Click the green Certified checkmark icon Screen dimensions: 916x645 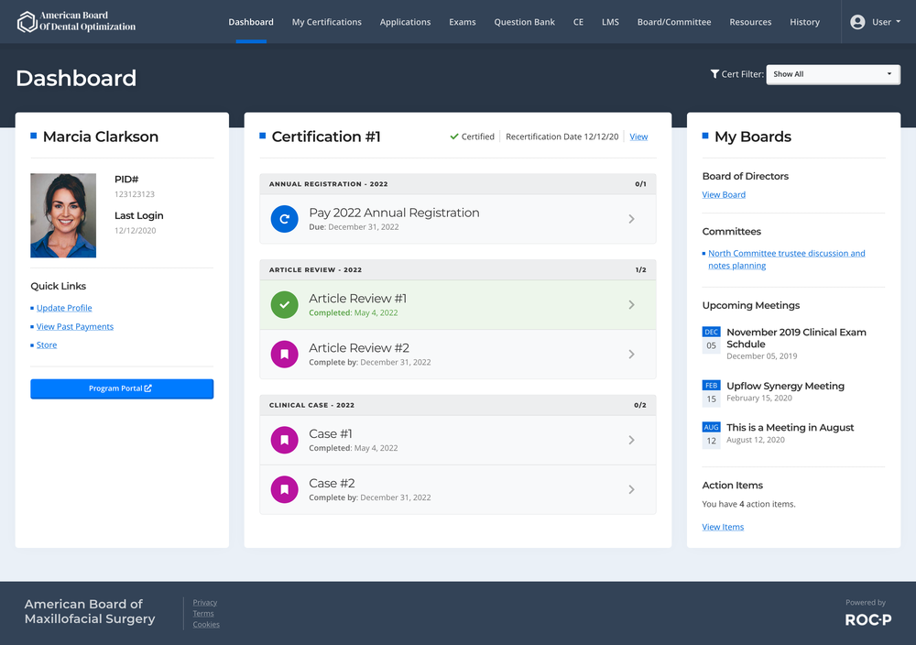454,136
